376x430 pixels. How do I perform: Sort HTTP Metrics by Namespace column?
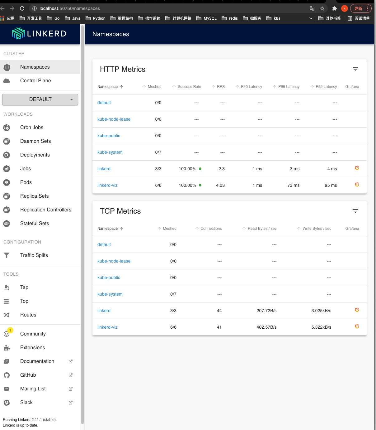pyautogui.click(x=110, y=87)
